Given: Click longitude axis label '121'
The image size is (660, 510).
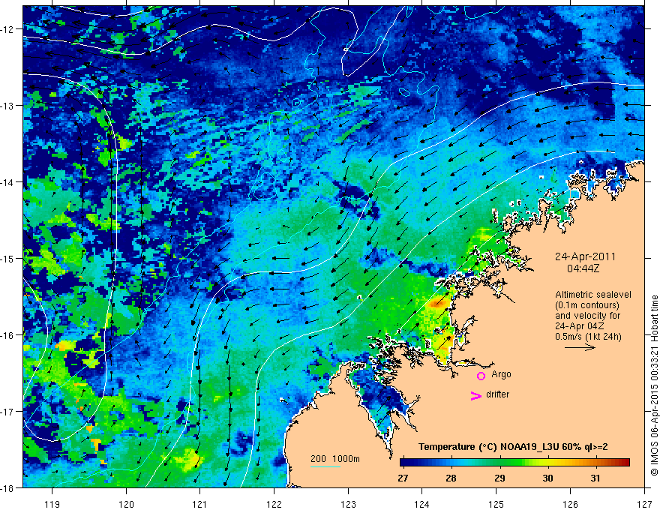Looking at the screenshot, I should coord(200,504).
